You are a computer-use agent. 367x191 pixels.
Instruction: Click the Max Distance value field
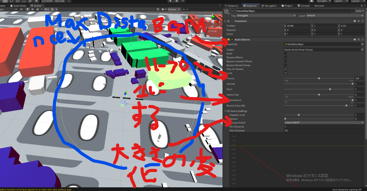[324, 130]
